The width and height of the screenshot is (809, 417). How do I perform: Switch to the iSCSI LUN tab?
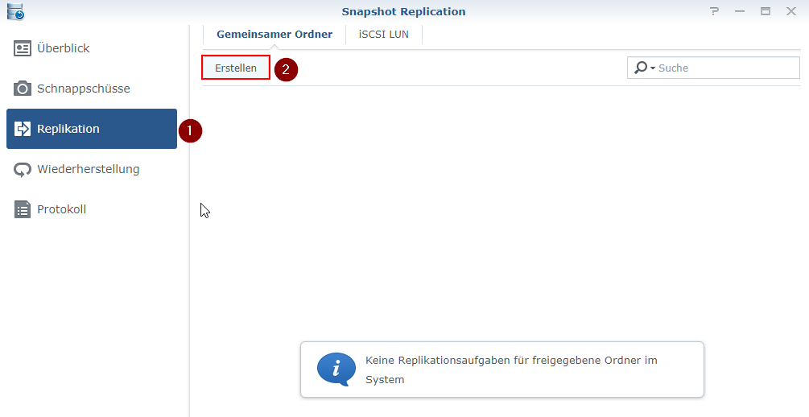point(383,35)
